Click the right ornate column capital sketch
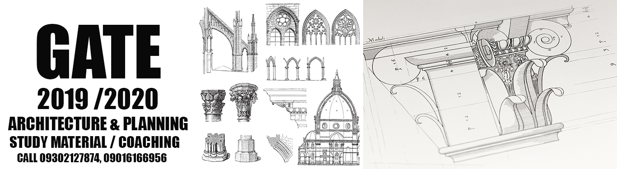 (x=244, y=102)
